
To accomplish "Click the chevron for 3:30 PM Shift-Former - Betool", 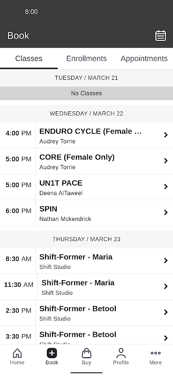I will 165,338.
